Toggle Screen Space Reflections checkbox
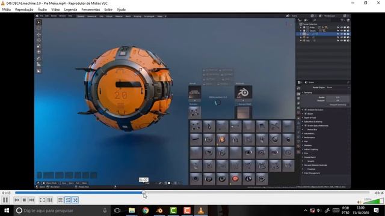385x216 pixels. [x=306, y=125]
